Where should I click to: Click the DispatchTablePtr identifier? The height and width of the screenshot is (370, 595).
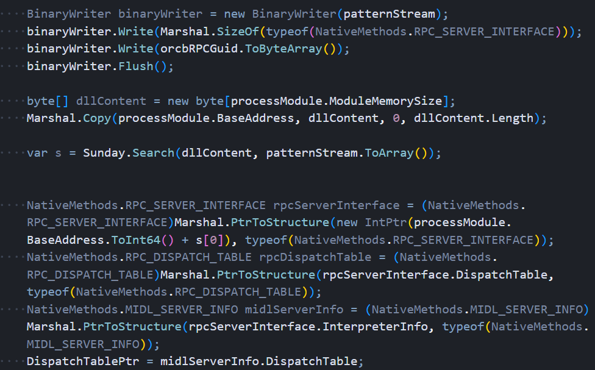coord(83,361)
